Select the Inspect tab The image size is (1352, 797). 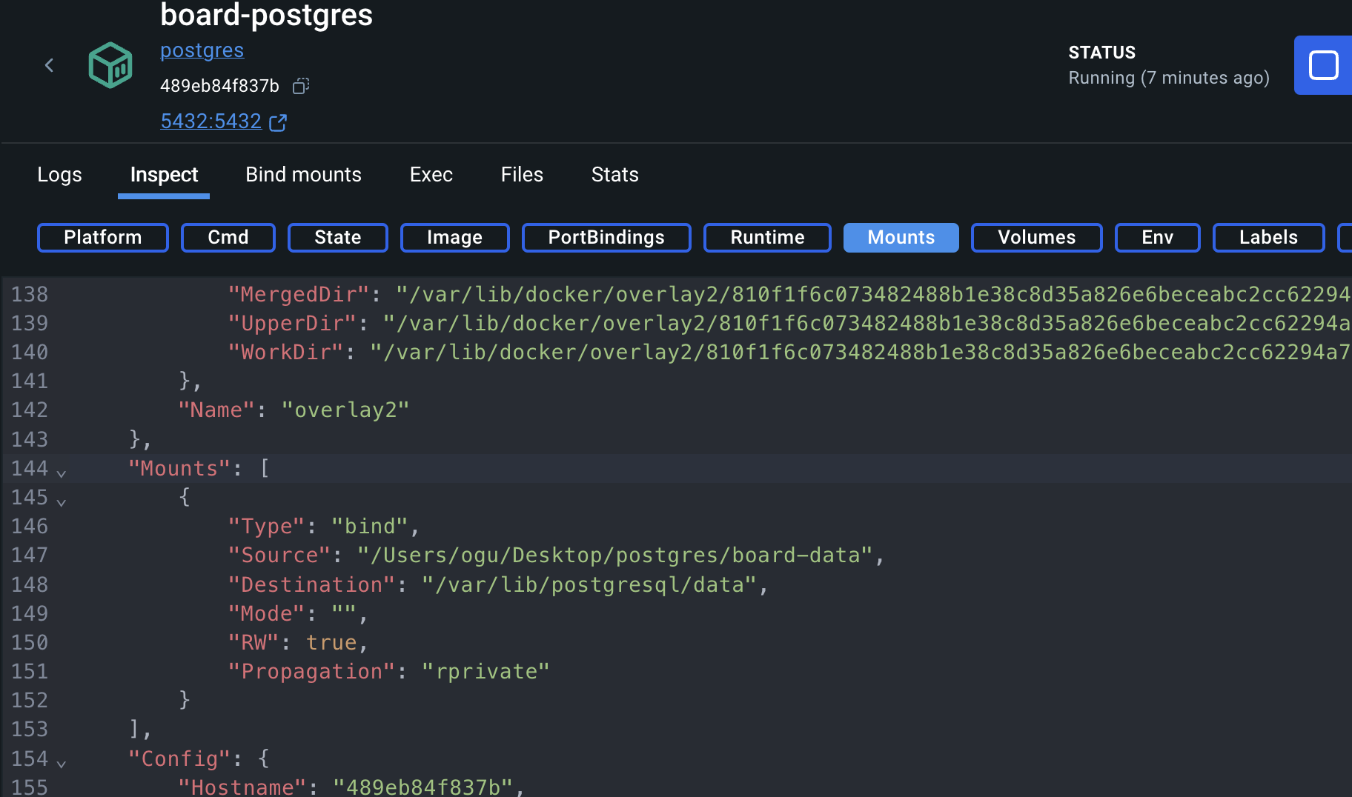164,175
